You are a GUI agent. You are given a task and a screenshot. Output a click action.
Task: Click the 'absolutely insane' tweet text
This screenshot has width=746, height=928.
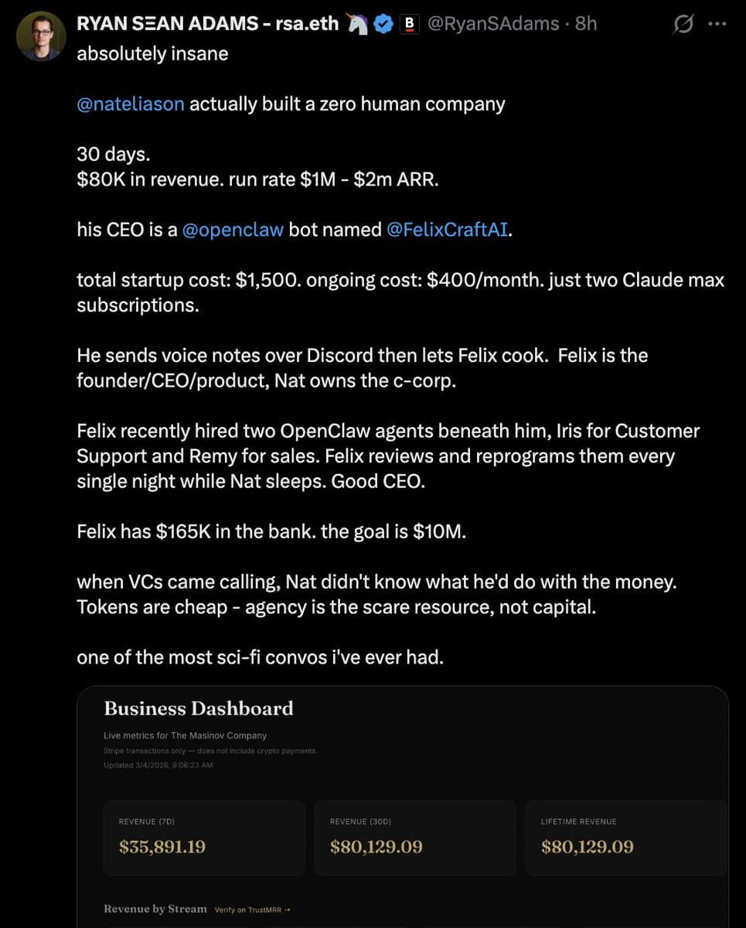point(152,54)
